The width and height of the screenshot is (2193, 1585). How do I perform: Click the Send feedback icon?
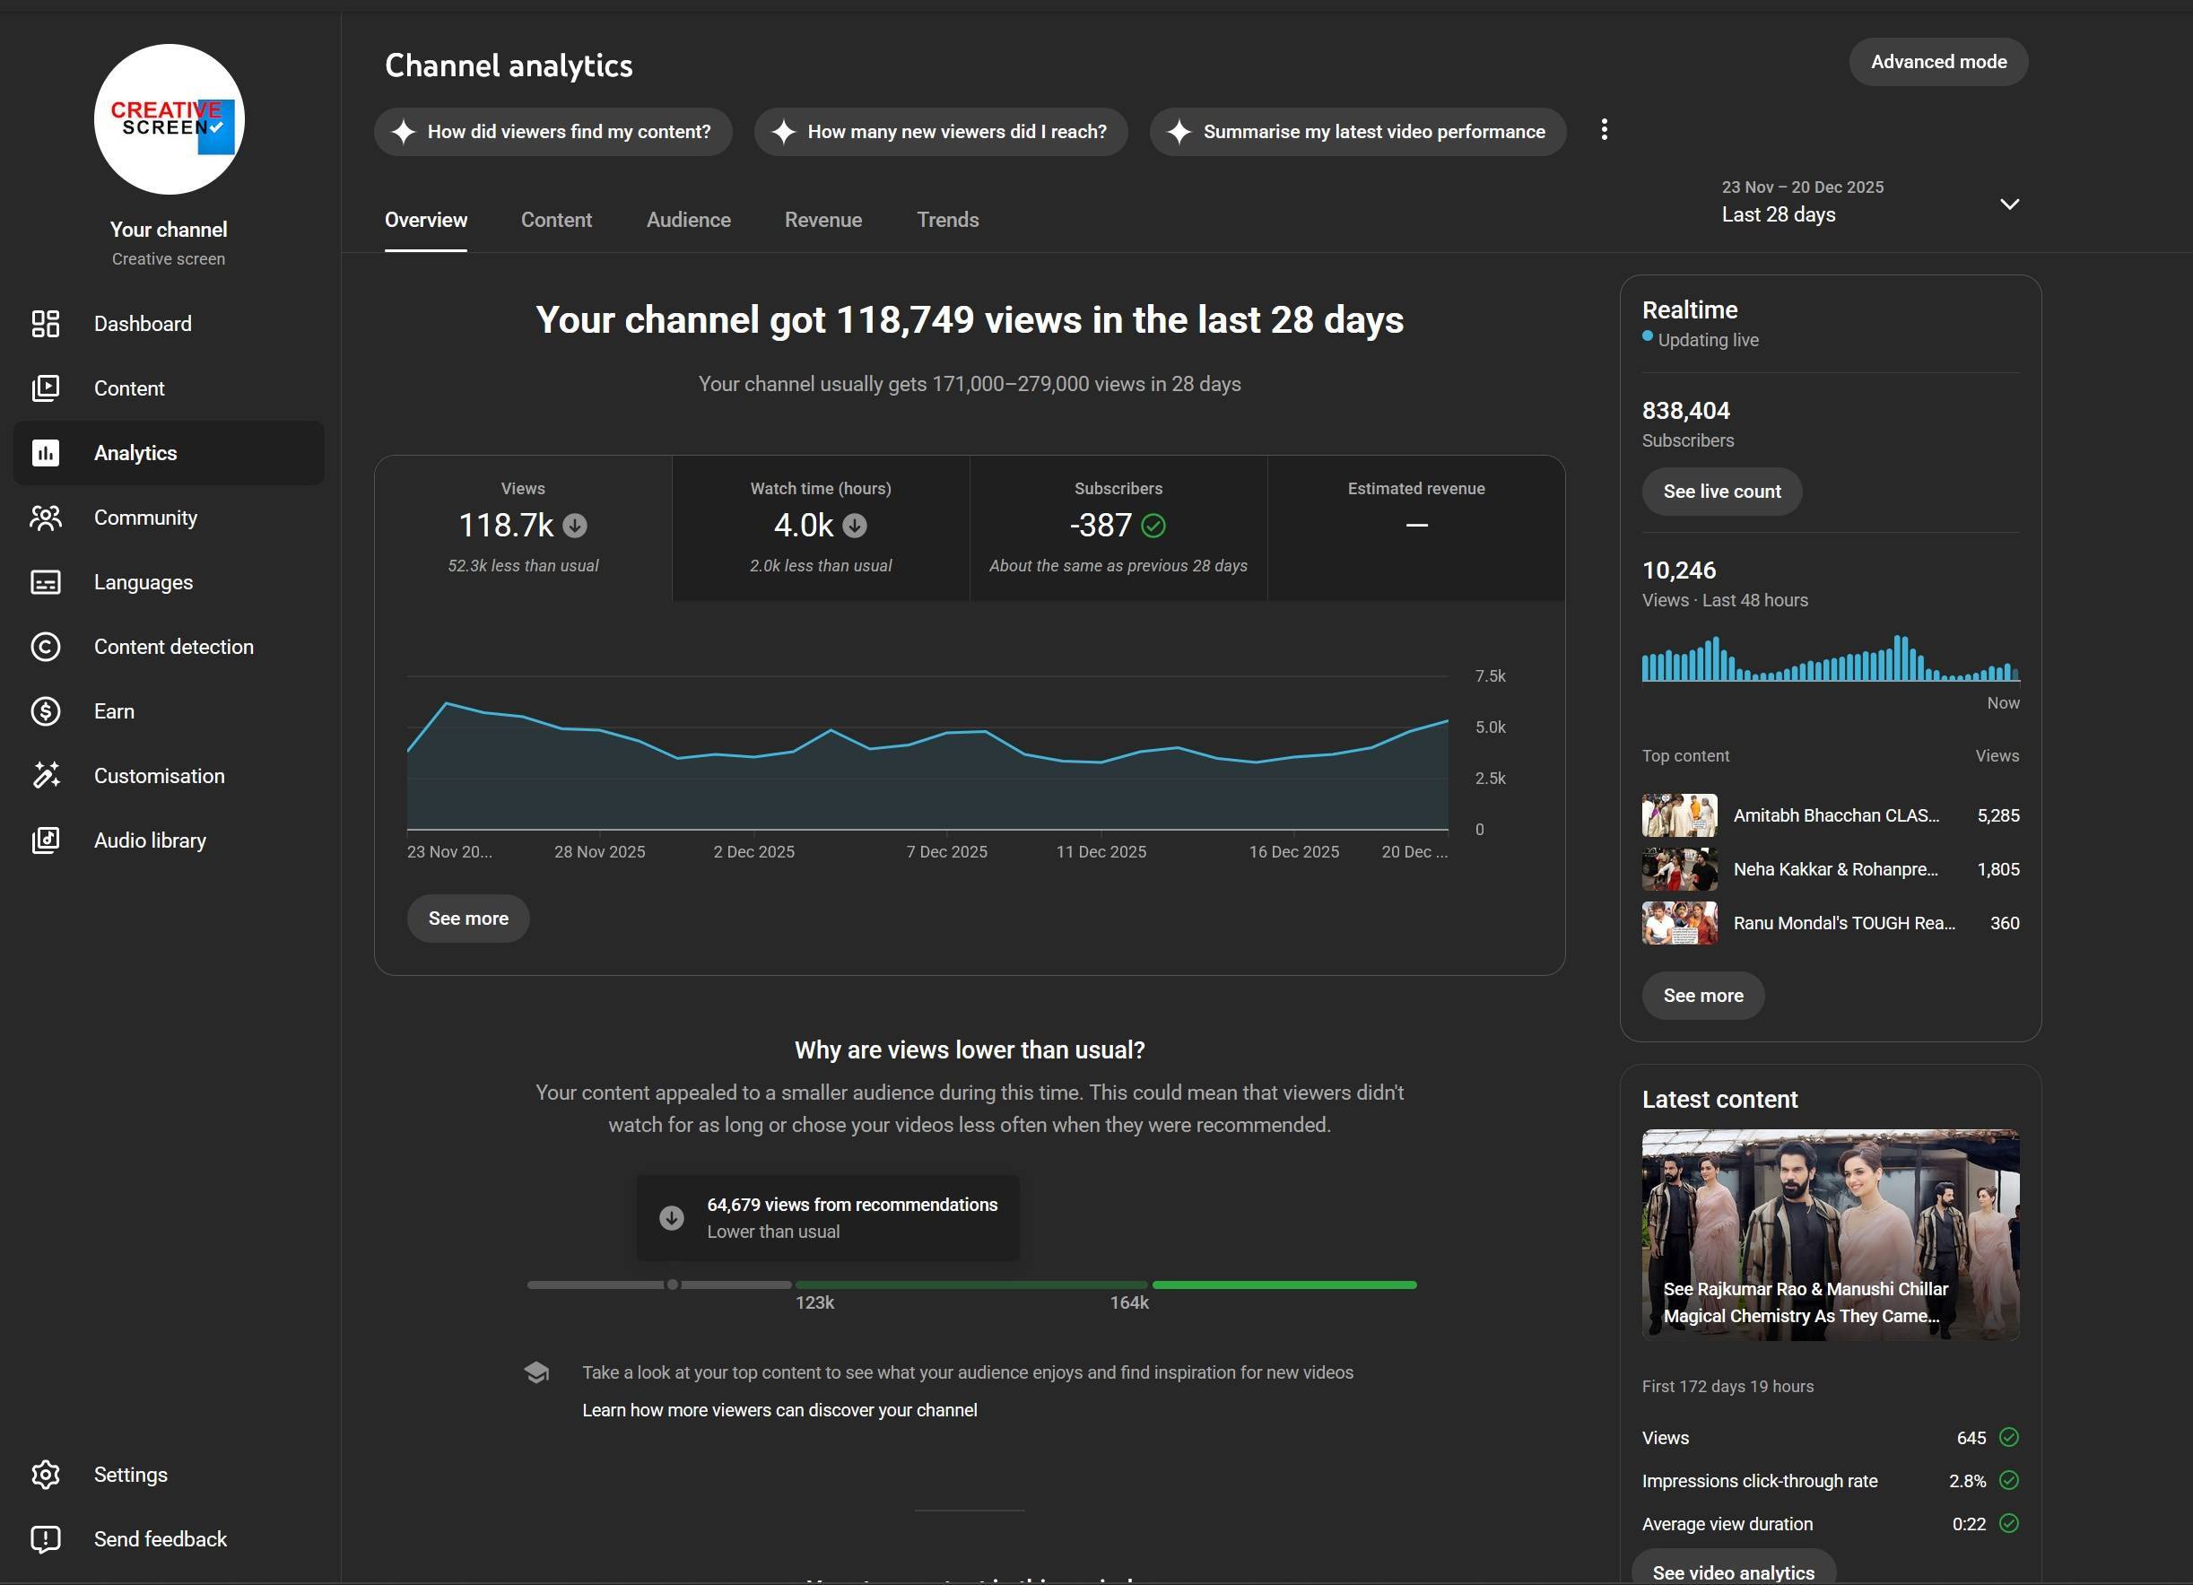click(46, 1539)
